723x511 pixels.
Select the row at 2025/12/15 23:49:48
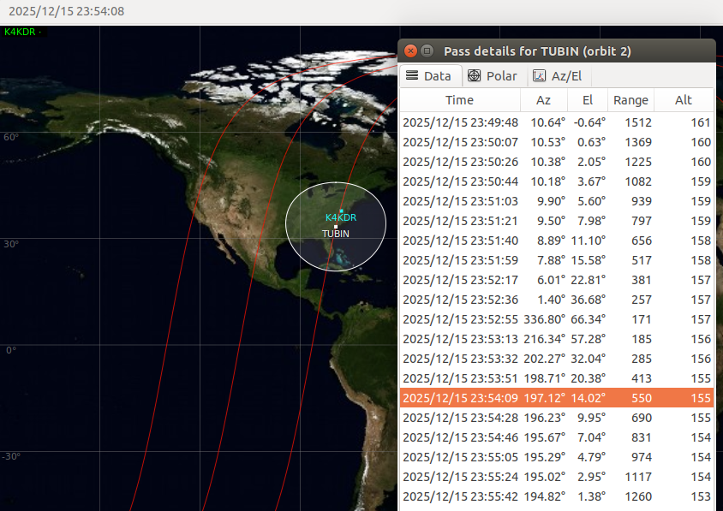557,122
